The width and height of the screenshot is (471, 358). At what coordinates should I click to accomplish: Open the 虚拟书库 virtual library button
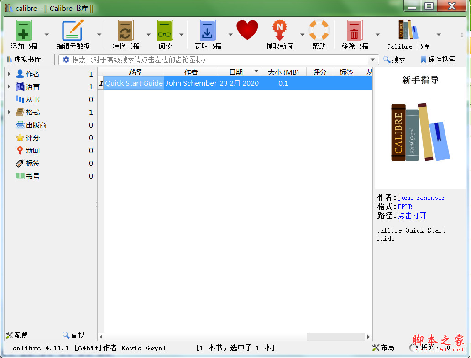click(x=24, y=59)
